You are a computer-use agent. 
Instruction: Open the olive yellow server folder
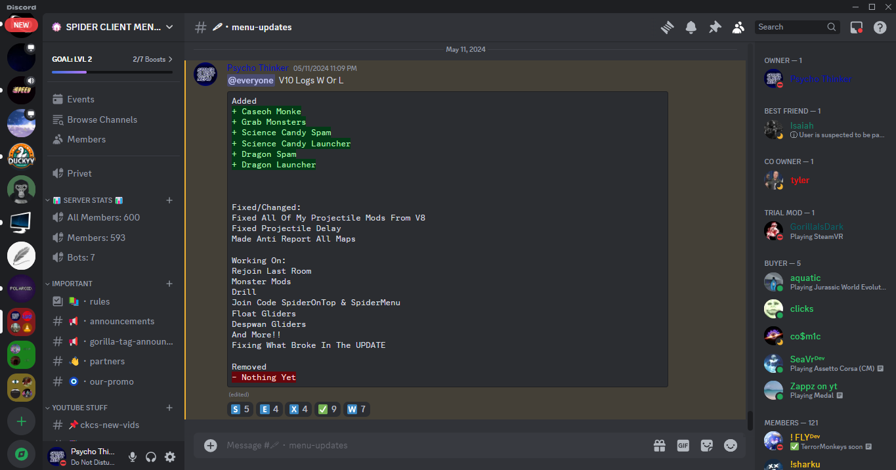21,387
